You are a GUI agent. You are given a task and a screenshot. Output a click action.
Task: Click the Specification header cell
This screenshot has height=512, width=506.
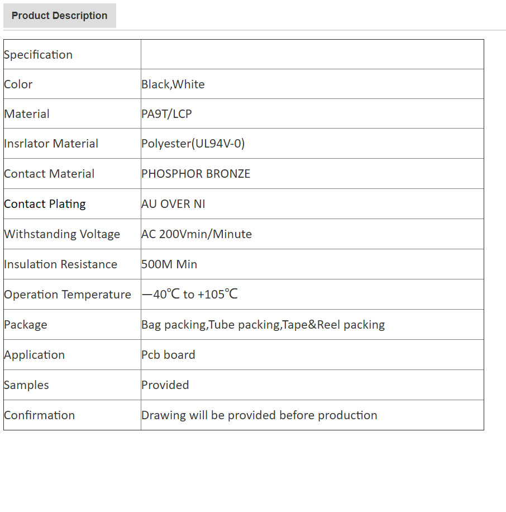[38, 55]
